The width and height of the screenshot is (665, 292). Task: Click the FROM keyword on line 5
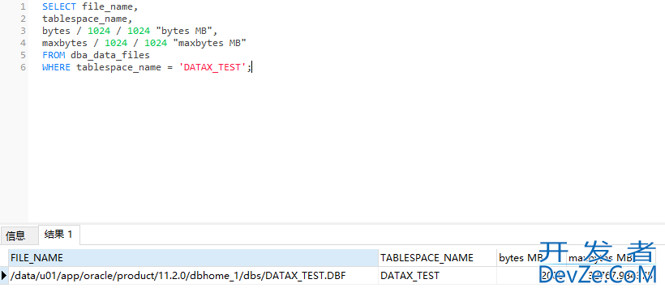(54, 56)
